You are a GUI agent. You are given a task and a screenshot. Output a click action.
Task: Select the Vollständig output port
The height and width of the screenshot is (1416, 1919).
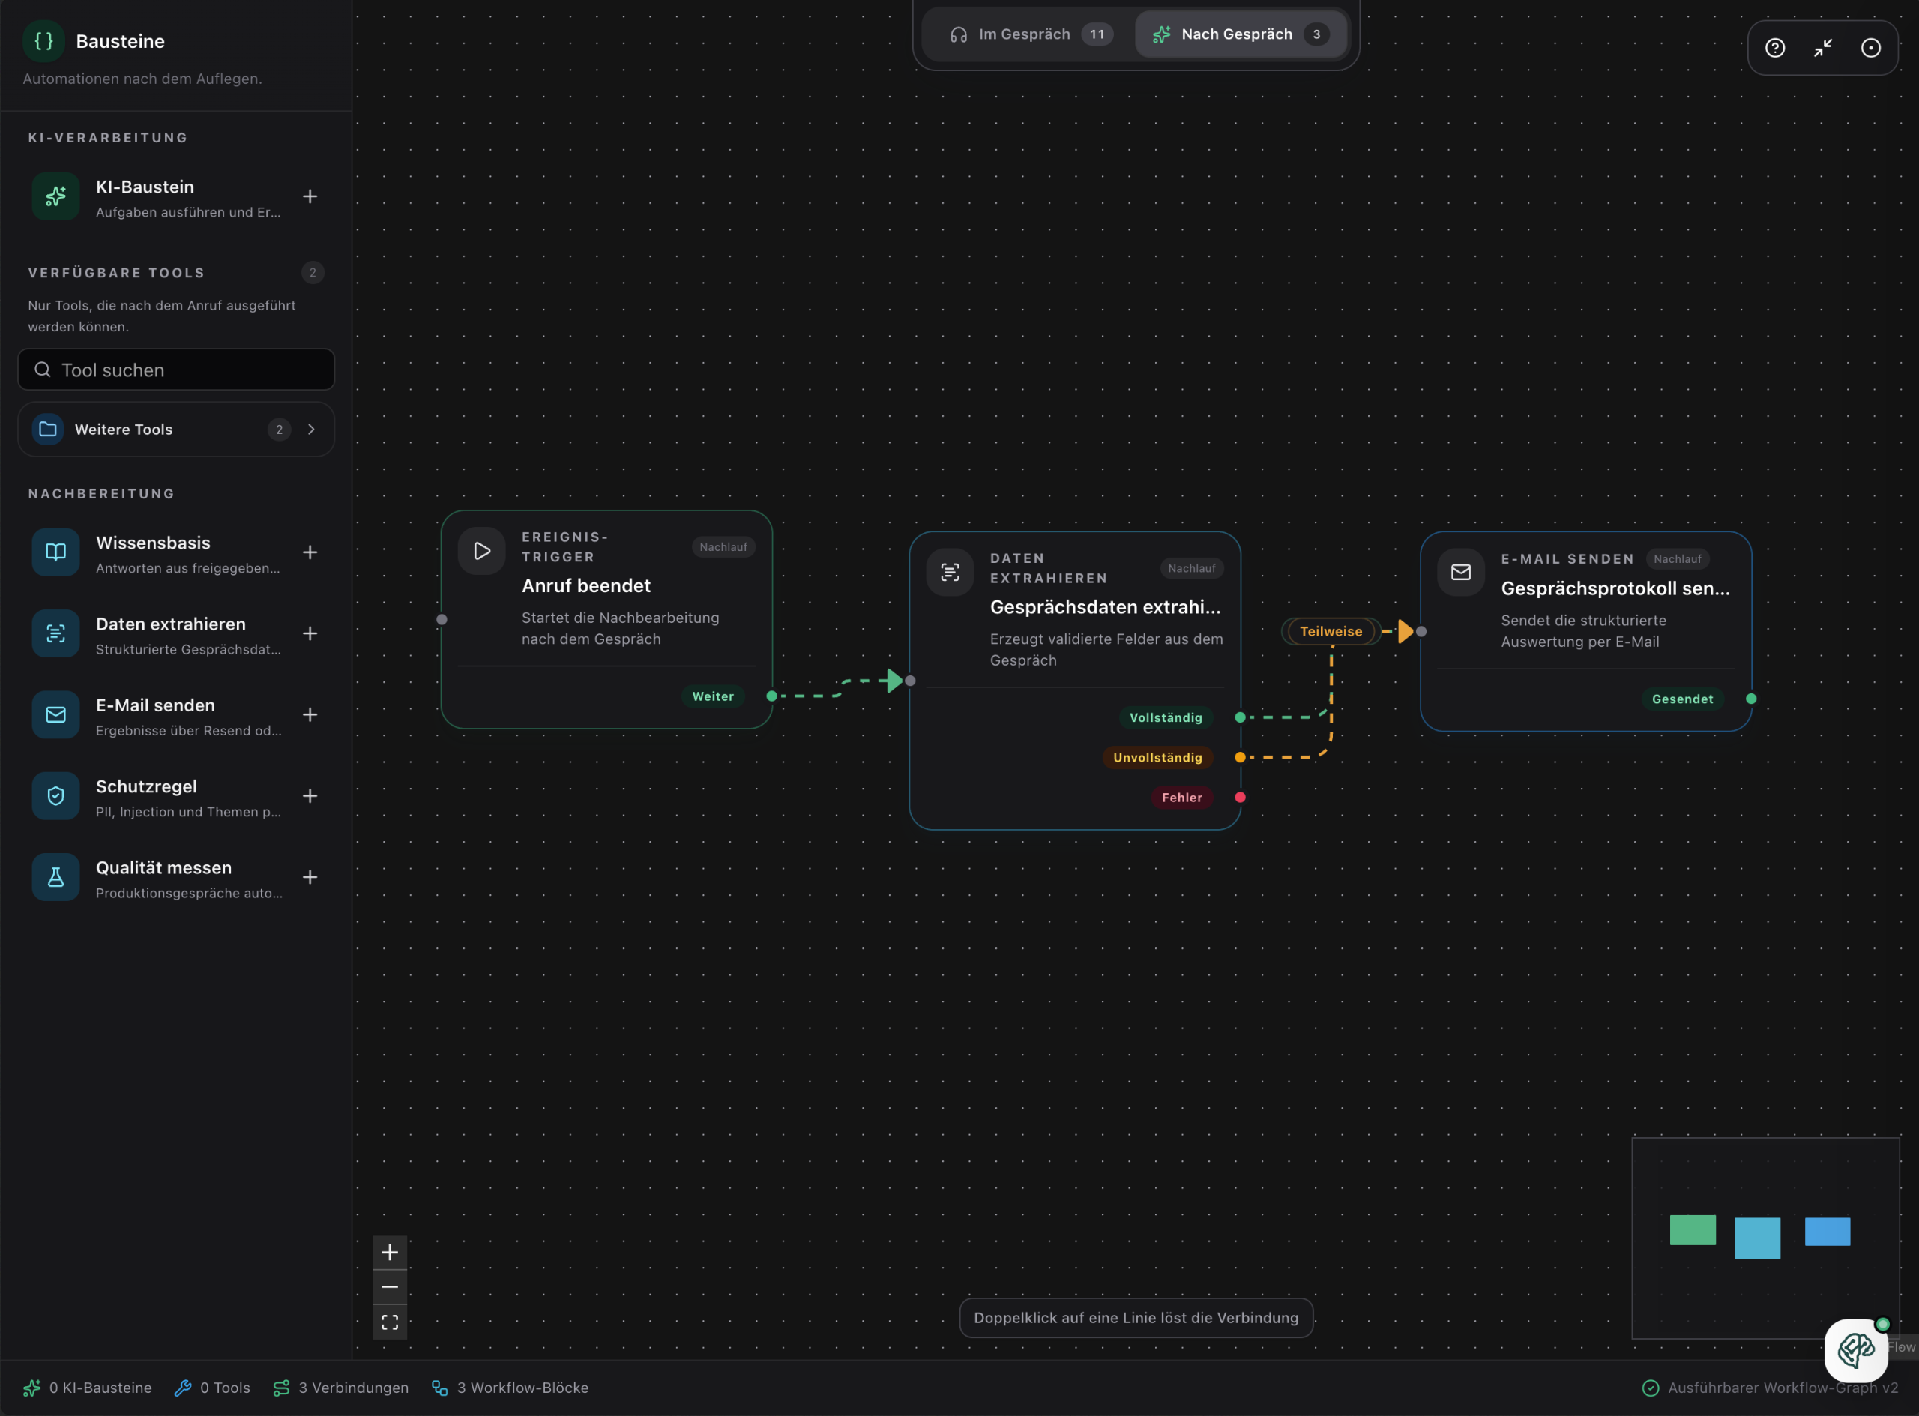click(x=1240, y=717)
